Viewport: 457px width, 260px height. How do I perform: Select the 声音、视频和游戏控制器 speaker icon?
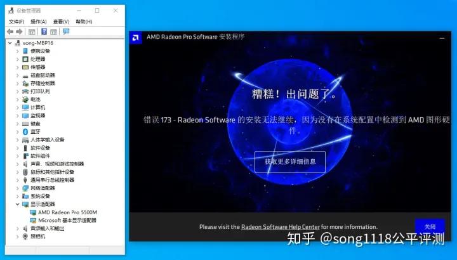coord(25,164)
